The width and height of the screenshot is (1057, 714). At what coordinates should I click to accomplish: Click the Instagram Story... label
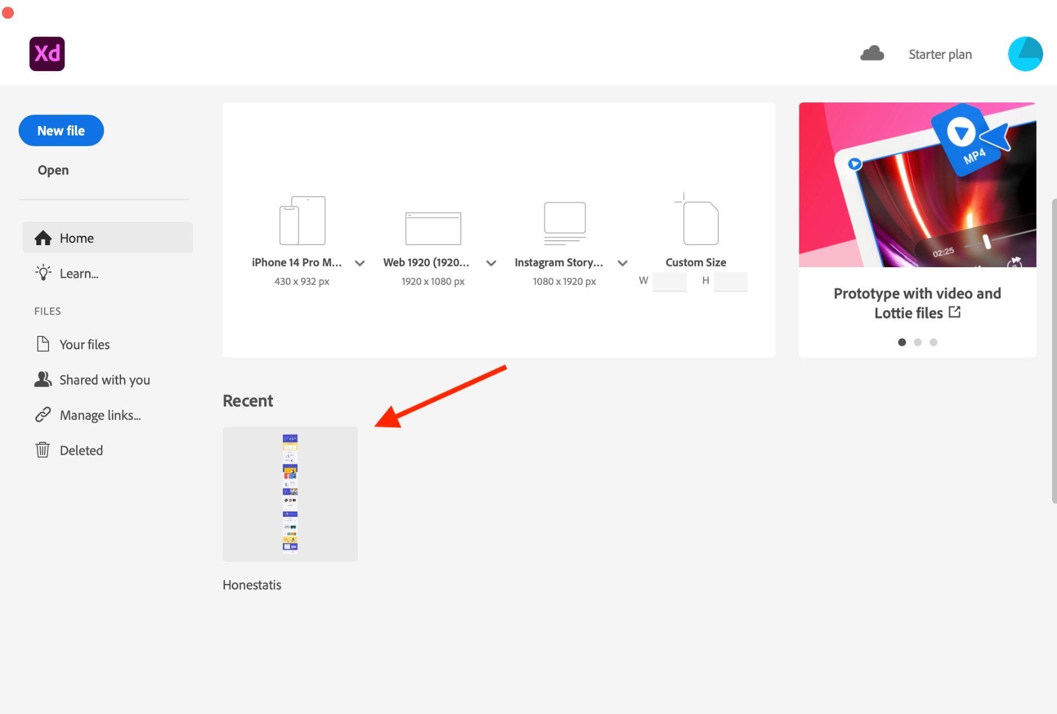point(559,263)
